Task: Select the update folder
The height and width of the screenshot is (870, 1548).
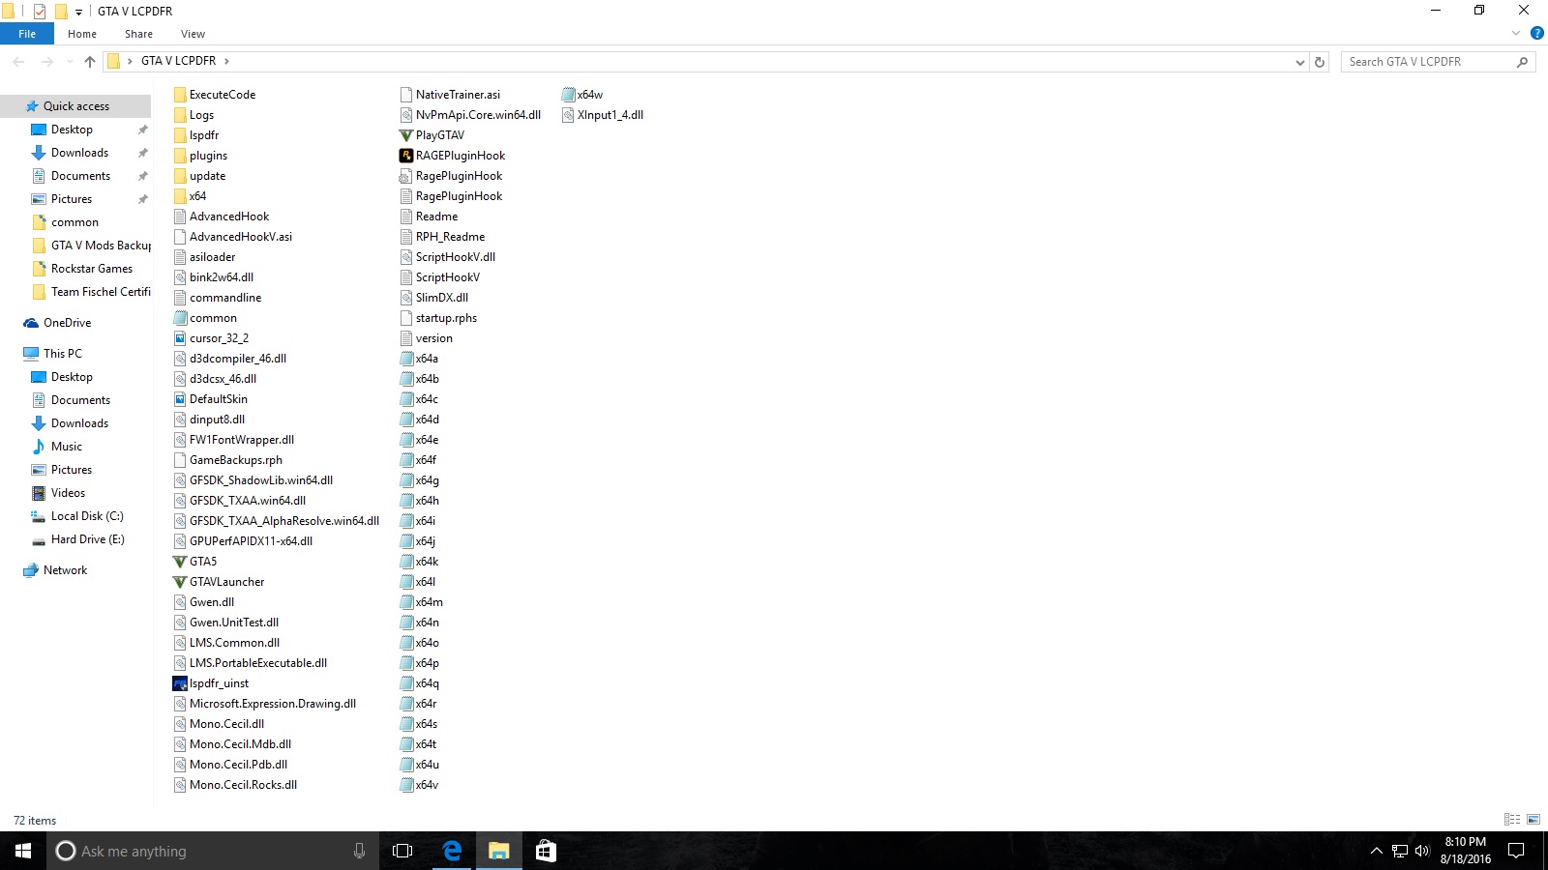Action: (x=199, y=176)
